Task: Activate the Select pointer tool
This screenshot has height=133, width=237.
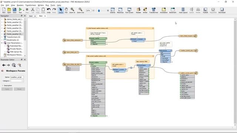Action: (x=61, y=10)
